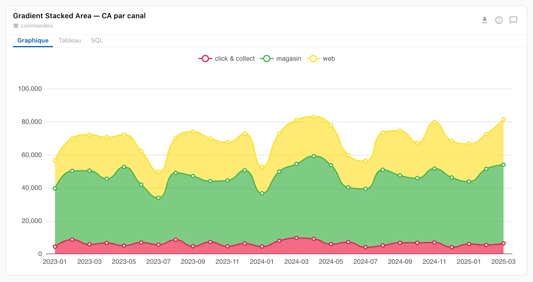533x282 pixels.
Task: Click the 2024-05 x-axis label
Action: [331, 262]
